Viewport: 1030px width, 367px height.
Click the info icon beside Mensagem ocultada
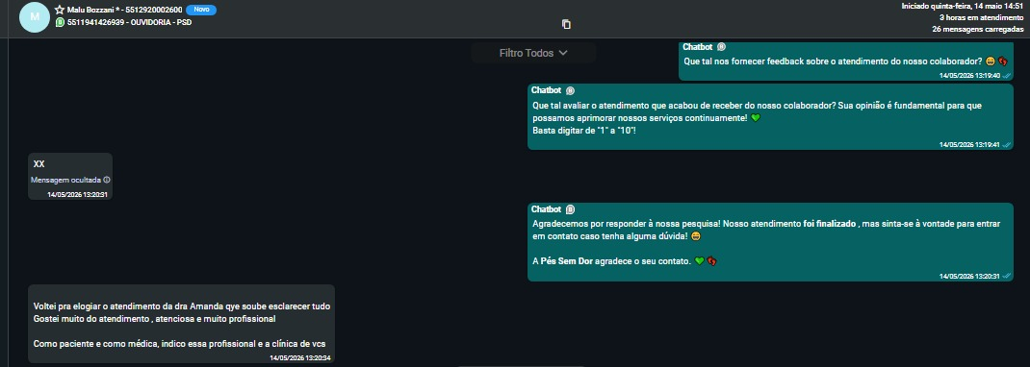tap(107, 180)
